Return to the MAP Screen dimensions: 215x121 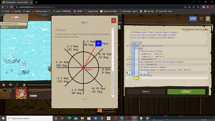pos(15,17)
